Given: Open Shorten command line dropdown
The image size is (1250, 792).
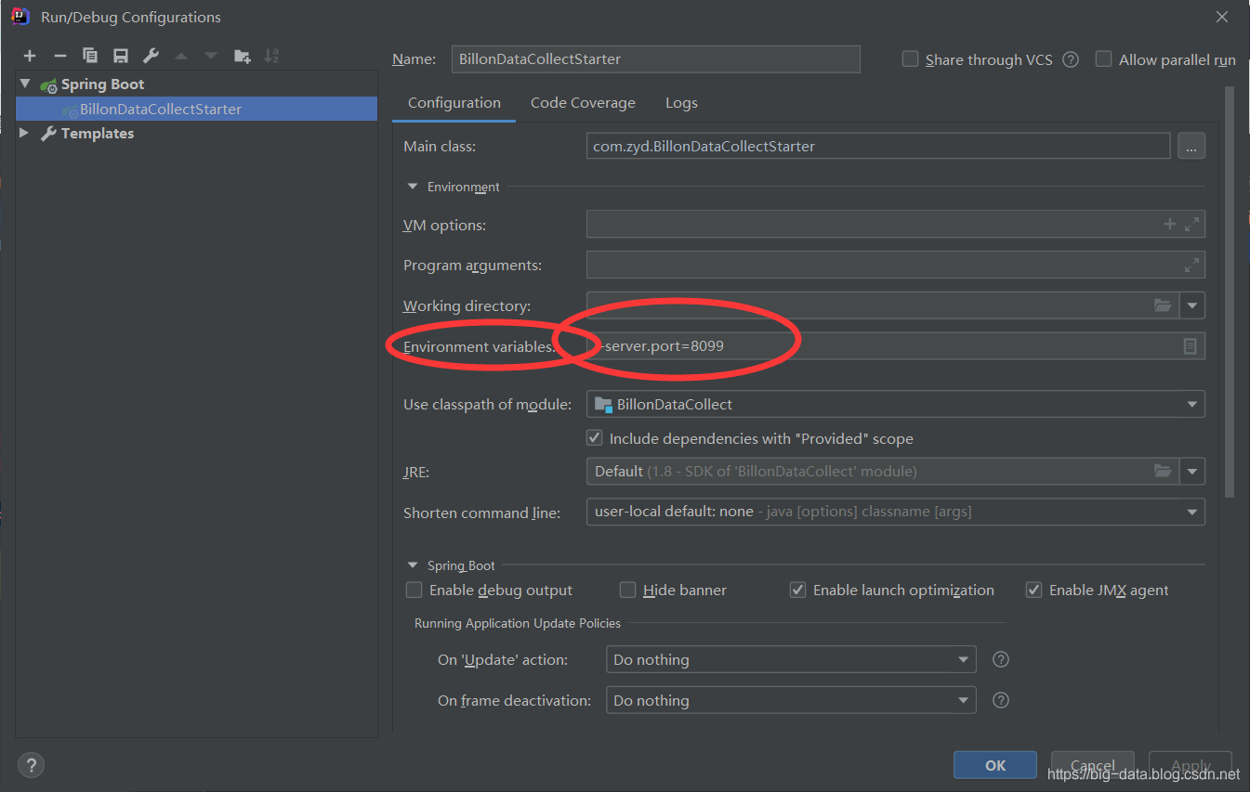Looking at the screenshot, I should pyautogui.click(x=1192, y=512).
